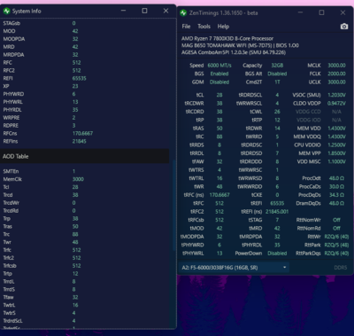Open the Tools menu
Screen dimensions: 354x336
(x=204, y=27)
